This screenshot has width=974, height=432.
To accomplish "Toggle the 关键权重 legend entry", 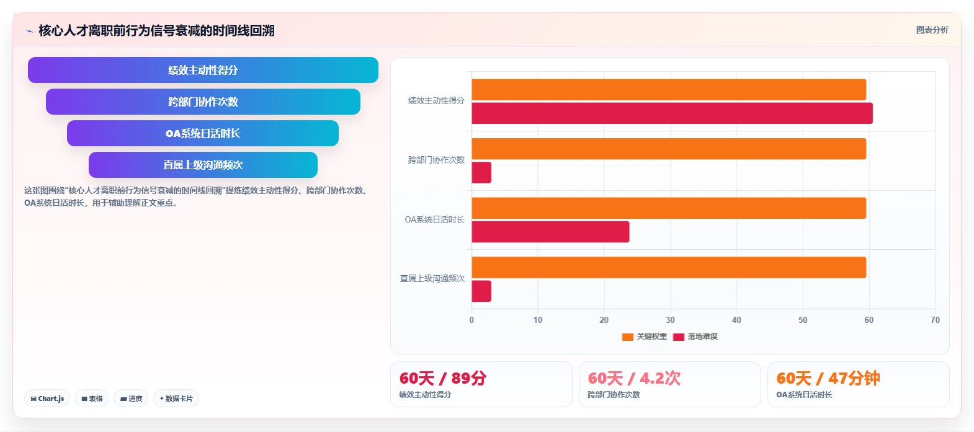I will pyautogui.click(x=644, y=337).
